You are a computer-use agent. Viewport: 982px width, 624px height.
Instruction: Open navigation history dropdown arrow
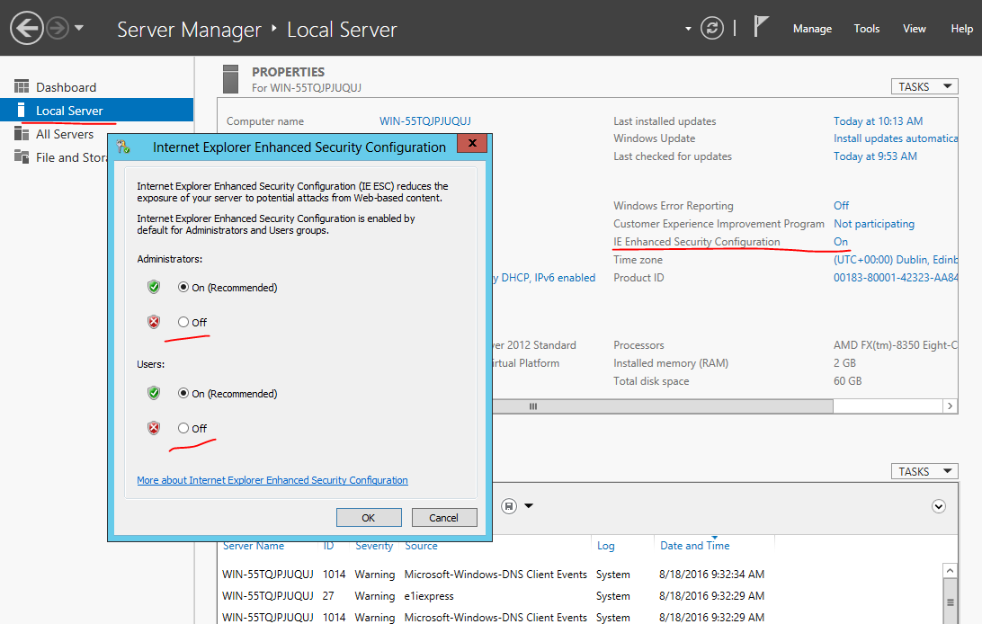(79, 28)
